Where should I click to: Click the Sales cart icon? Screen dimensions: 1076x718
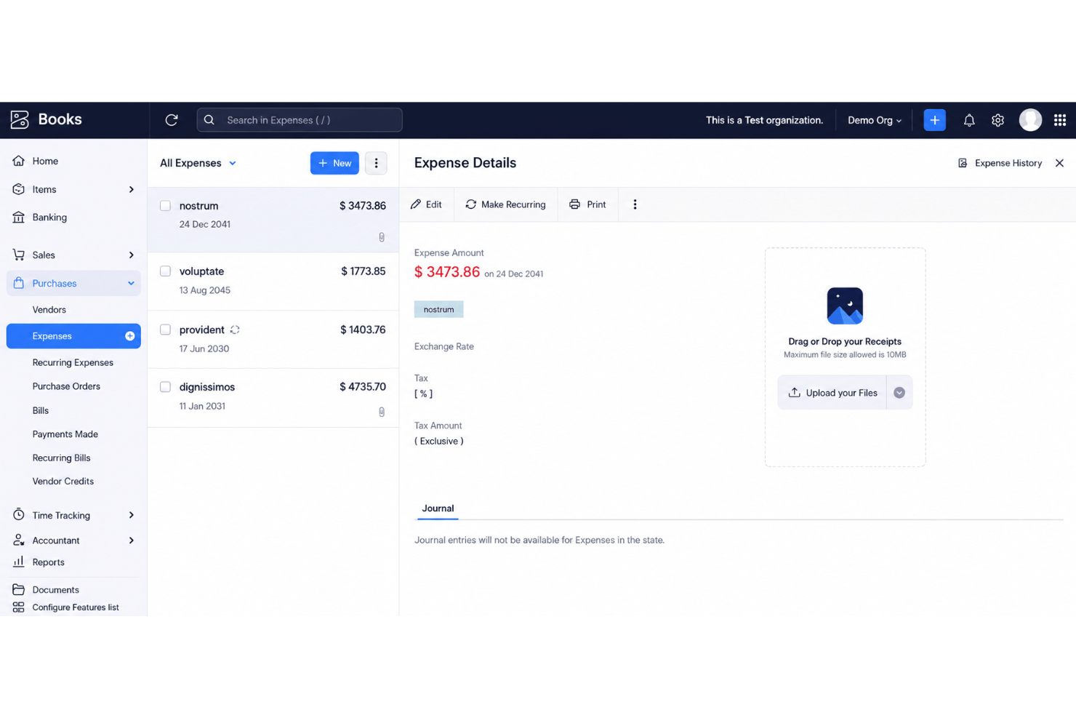click(x=19, y=255)
